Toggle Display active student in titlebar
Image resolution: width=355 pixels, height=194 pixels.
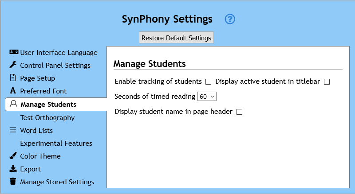point(327,81)
